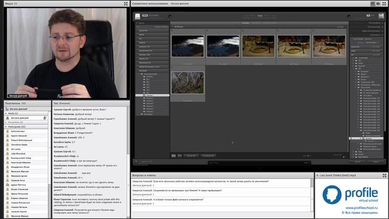This screenshot has width=389, height=219.
Task: Click the user icon next to Administrator
Action: [7, 131]
